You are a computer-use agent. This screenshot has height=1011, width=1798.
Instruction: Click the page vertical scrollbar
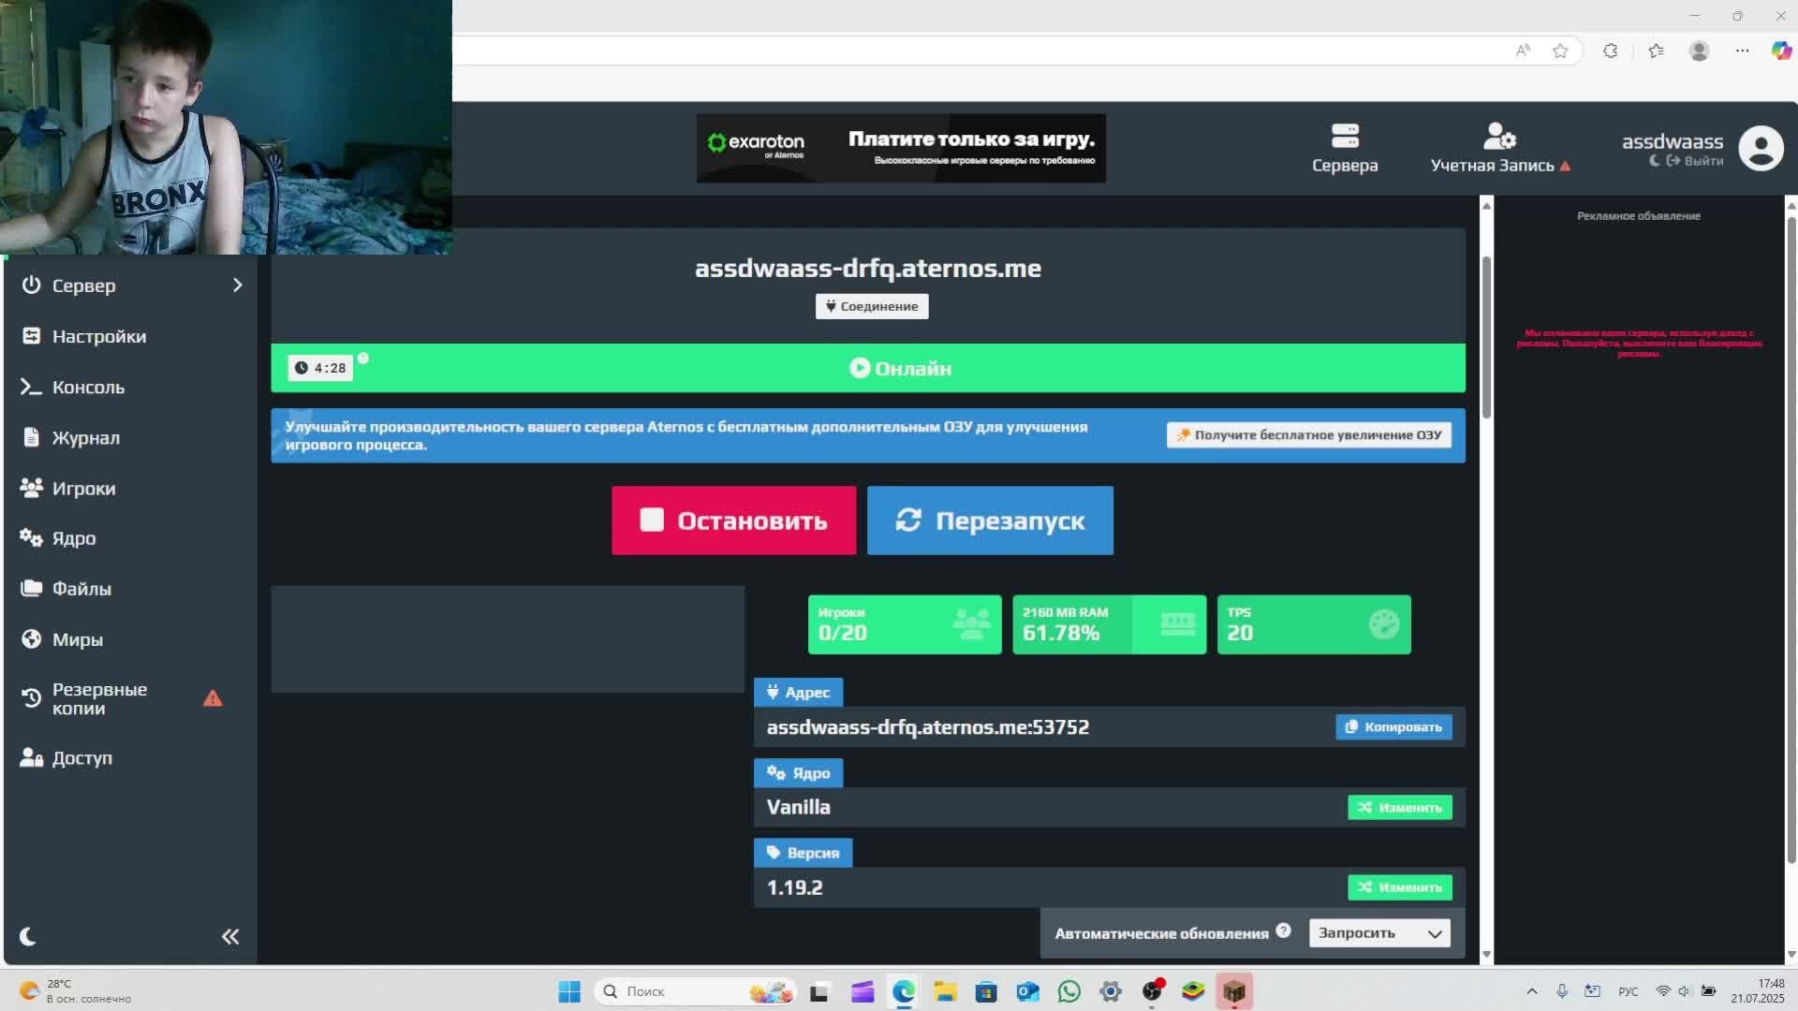(x=1486, y=337)
